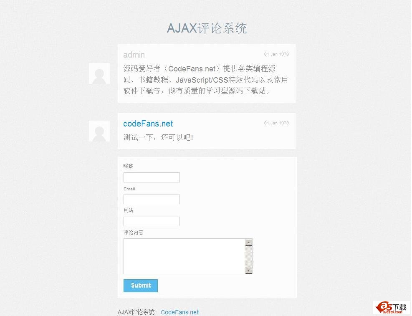Viewport: 412px width, 316px height.
Task: Click the date on admin's comment
Action: (276, 54)
